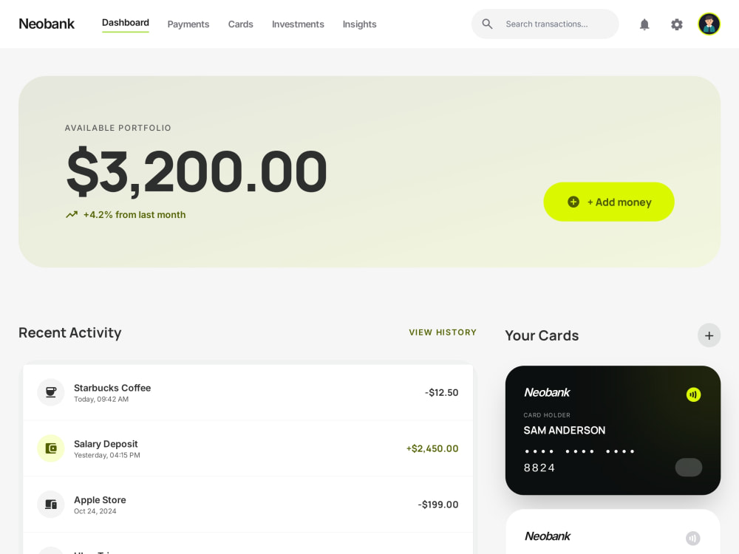Click the -$199.00 amount
This screenshot has height=554, width=739.
click(437, 505)
